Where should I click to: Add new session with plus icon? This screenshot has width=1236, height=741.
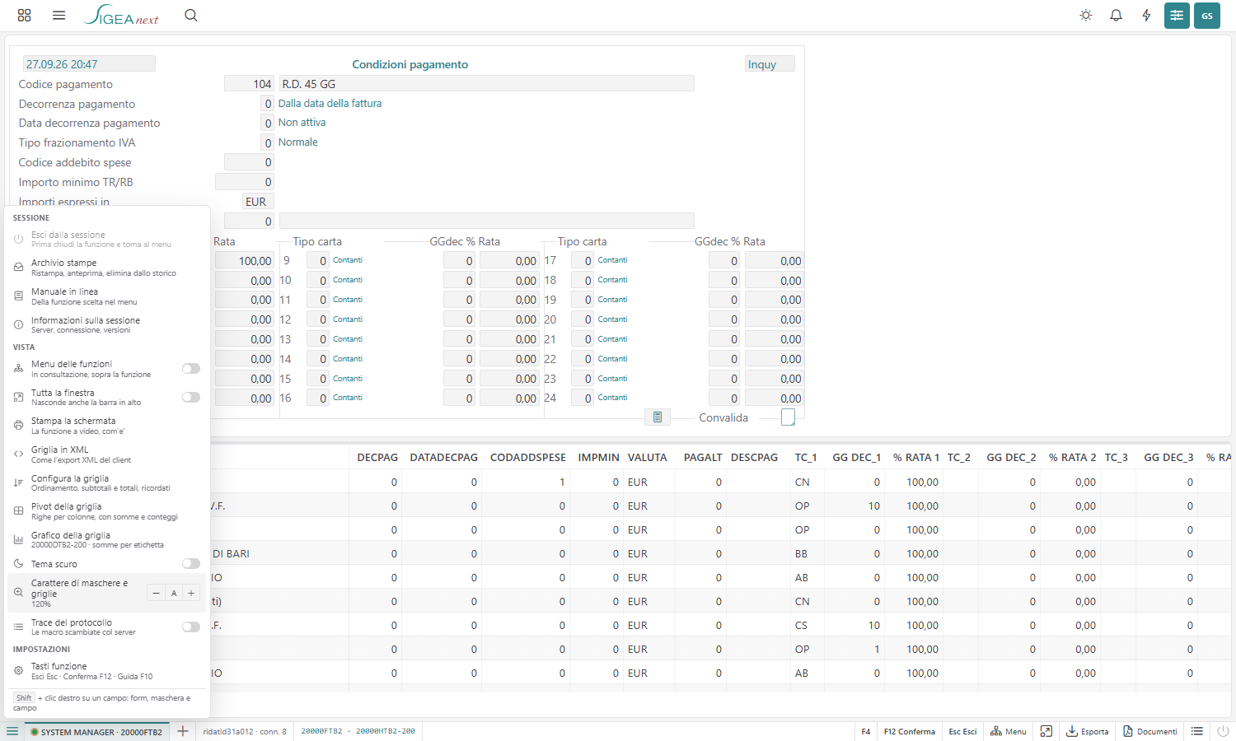tap(183, 731)
